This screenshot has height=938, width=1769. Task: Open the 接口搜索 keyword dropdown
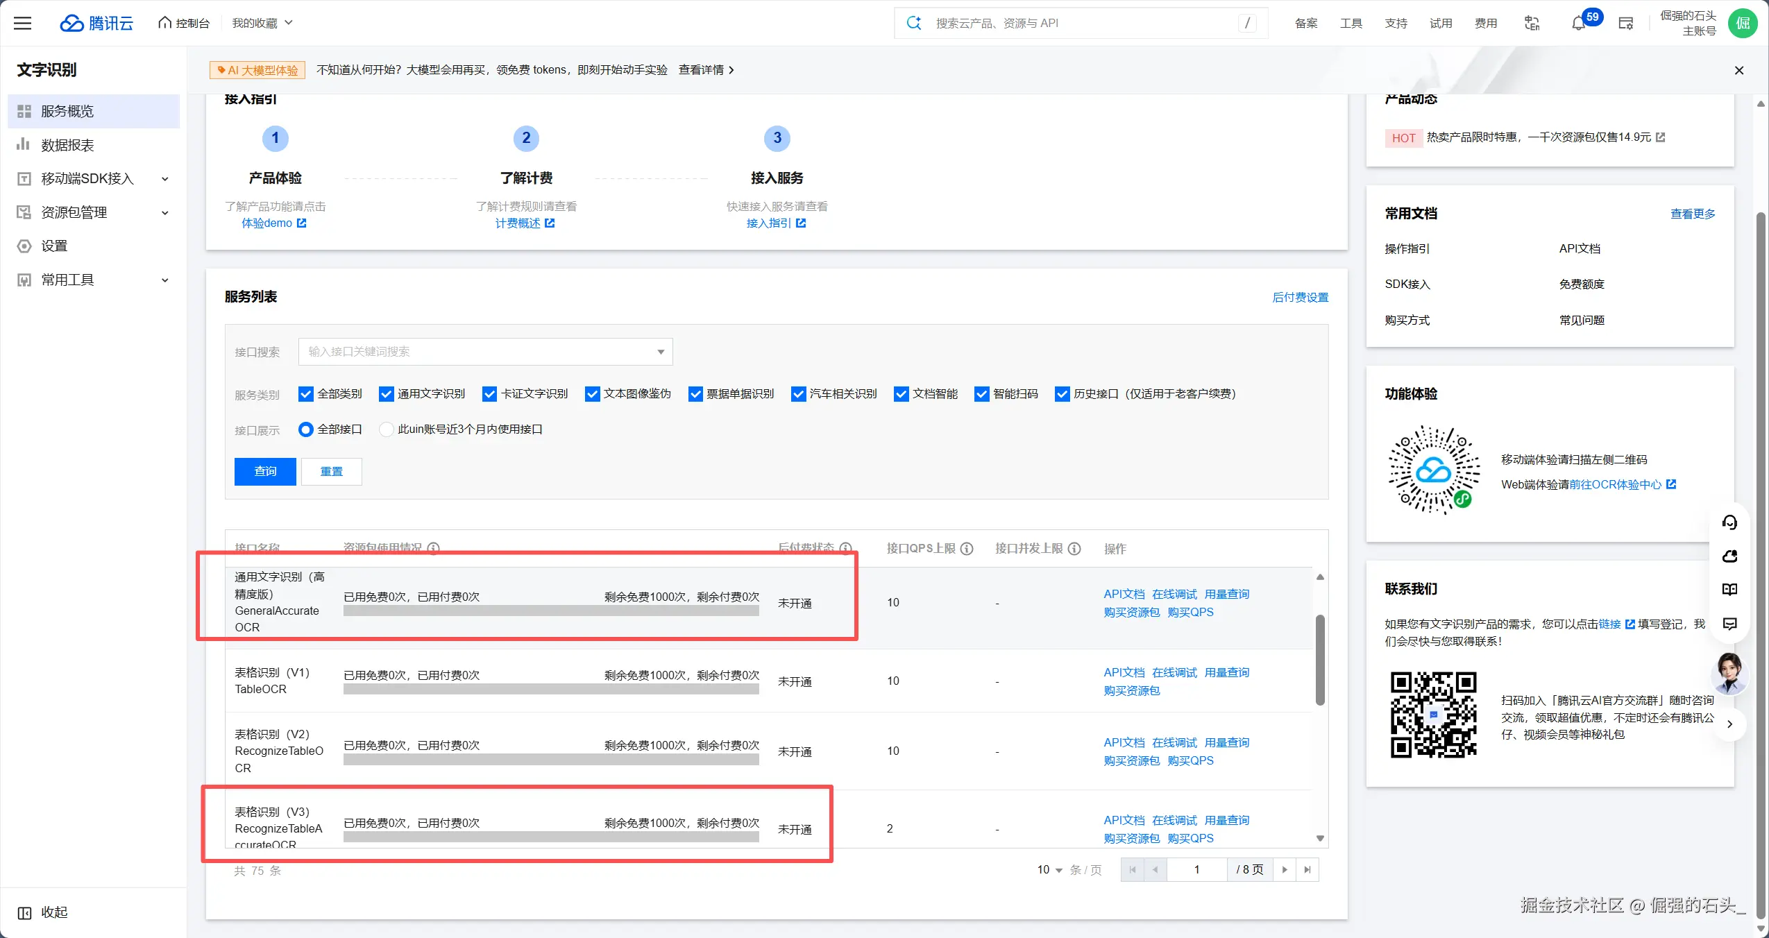click(x=485, y=352)
